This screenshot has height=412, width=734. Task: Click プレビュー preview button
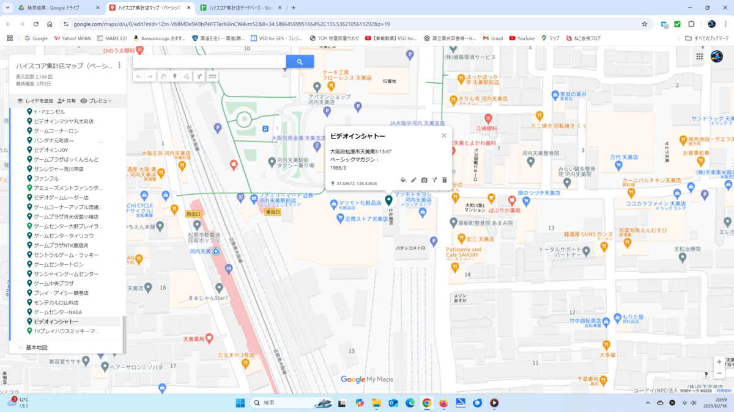pos(96,101)
